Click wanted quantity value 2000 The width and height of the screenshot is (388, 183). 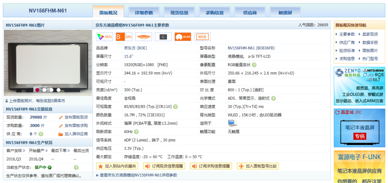pos(35,125)
